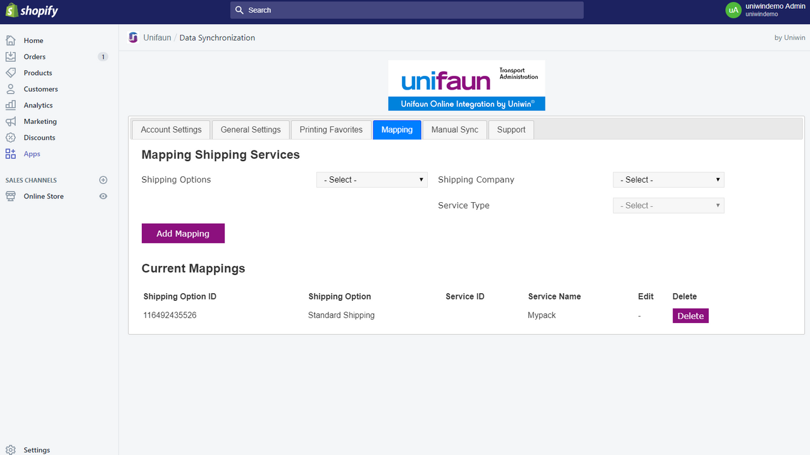Open the Shipping Options dropdown
Viewport: 810px width, 455px height.
pos(372,179)
